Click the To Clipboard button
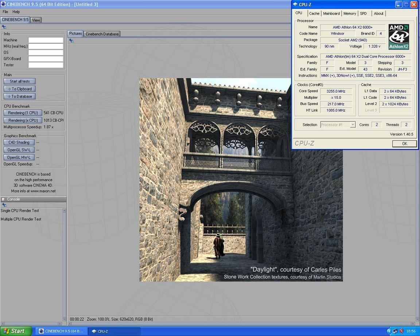 coord(20,89)
